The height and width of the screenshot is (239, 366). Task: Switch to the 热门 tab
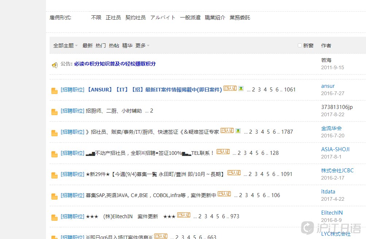(101, 46)
